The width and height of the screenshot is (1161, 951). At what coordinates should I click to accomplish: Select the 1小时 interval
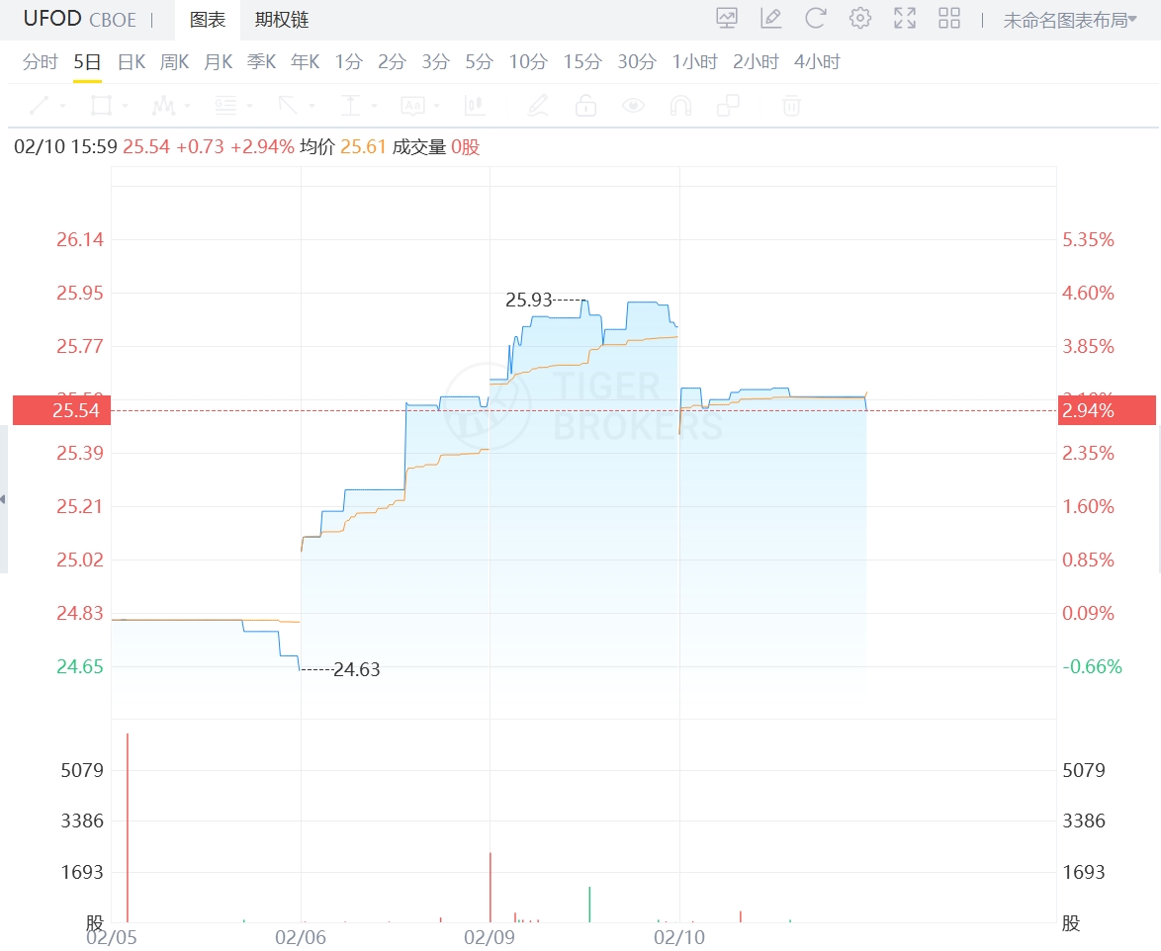click(694, 62)
